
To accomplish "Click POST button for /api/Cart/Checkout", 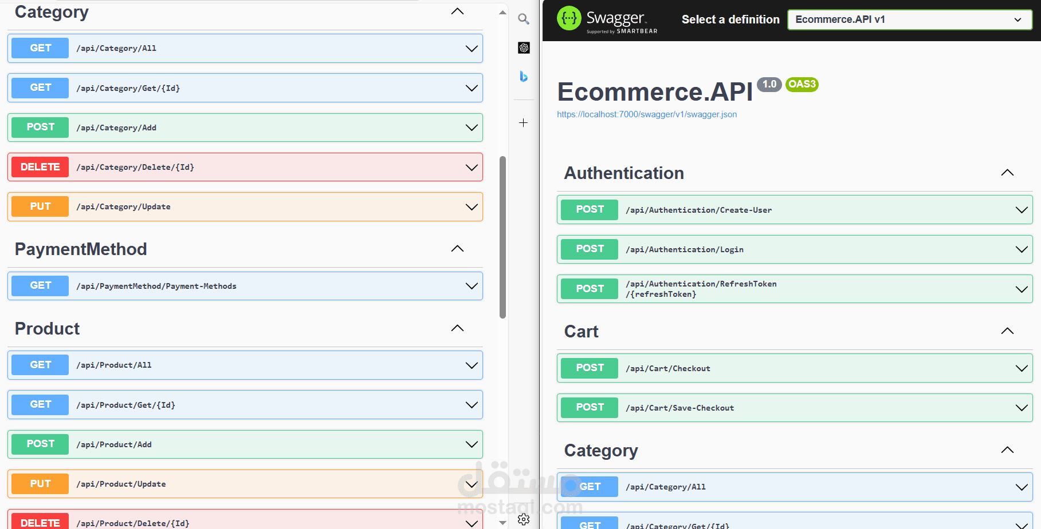I will click(x=590, y=368).
